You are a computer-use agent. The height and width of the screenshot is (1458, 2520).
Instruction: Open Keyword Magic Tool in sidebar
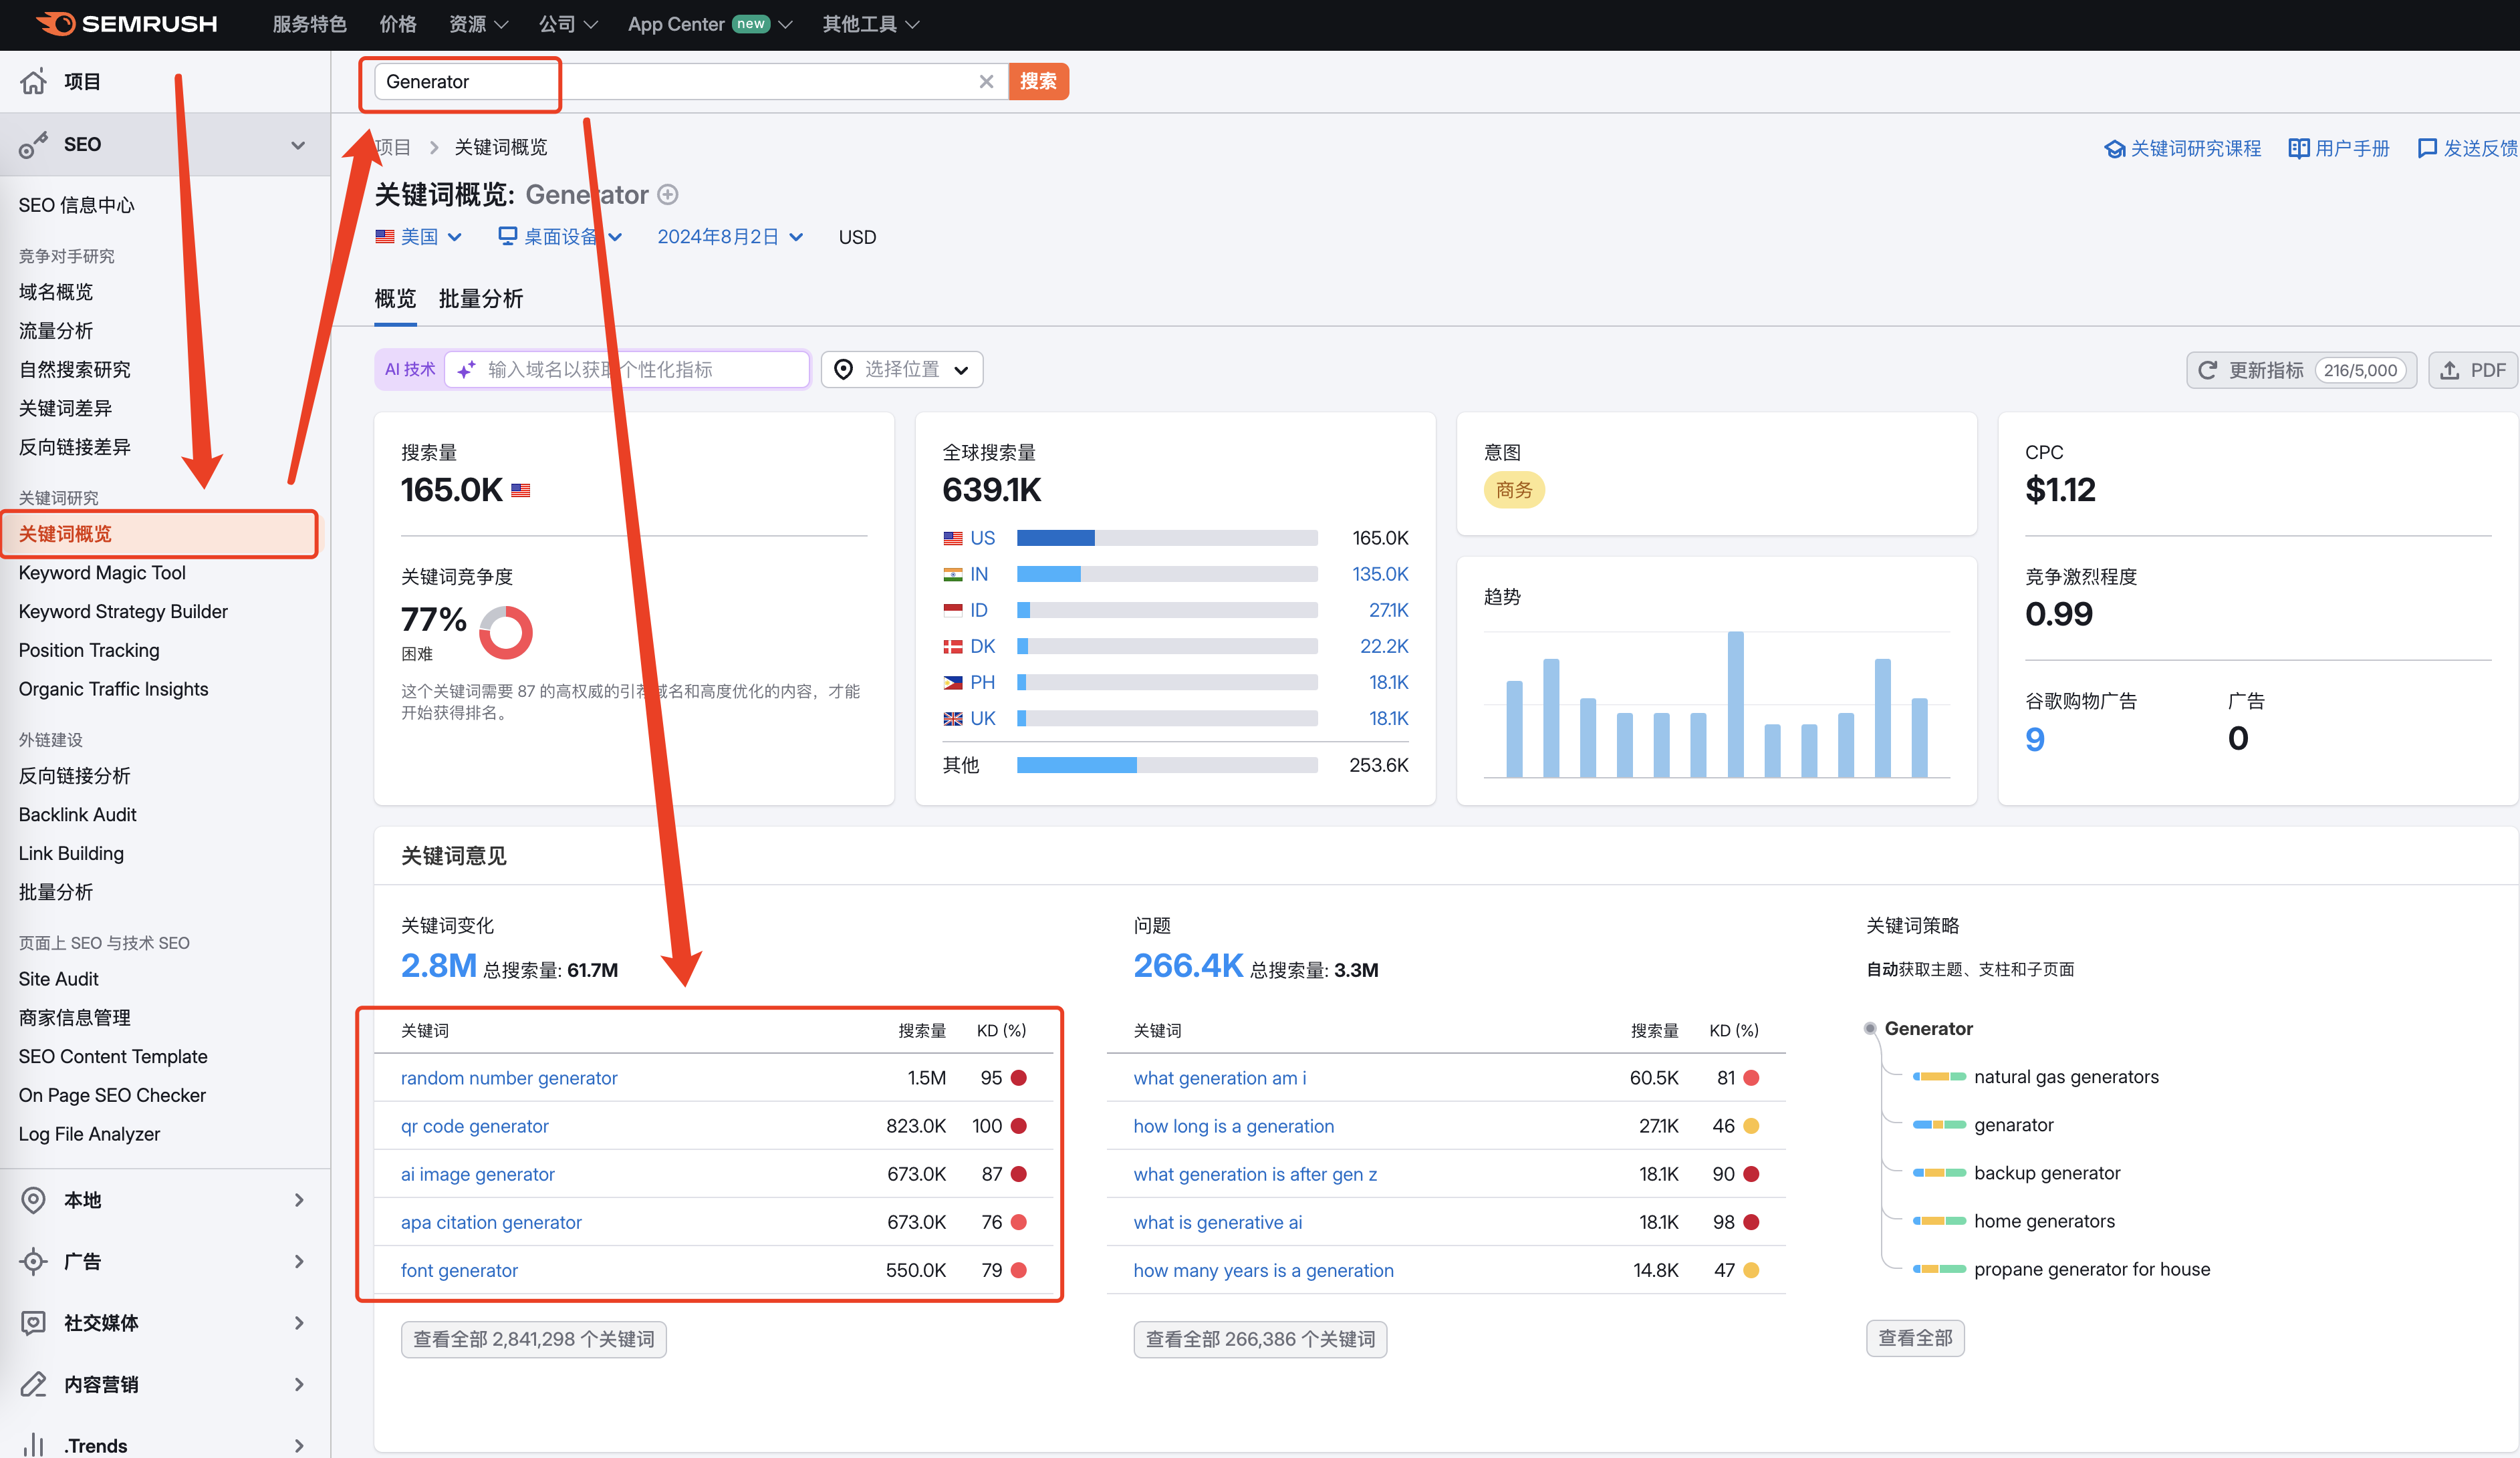(102, 573)
